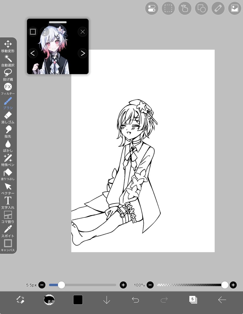Open the キャンバス canvas tool
The width and height of the screenshot is (243, 314).
click(8, 245)
